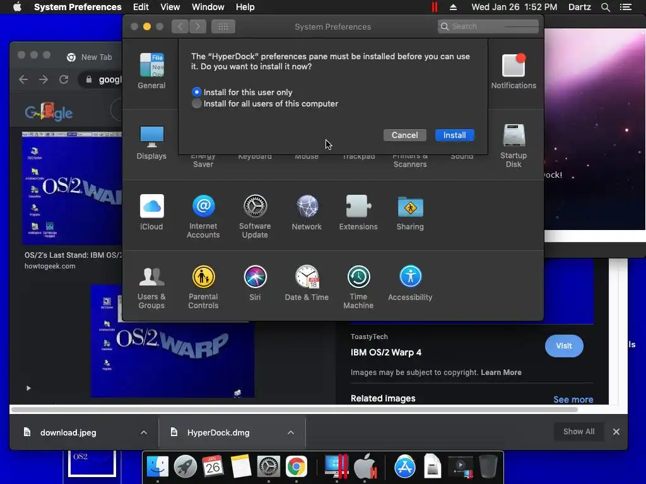
Task: Open the Apple menu
Action: coord(17,7)
